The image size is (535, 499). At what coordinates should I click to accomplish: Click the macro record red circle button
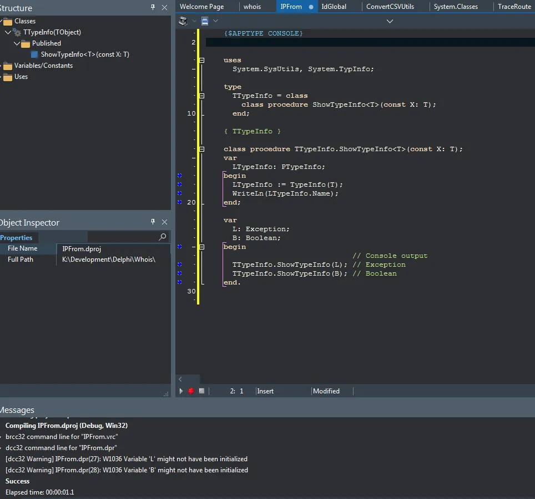tap(191, 391)
